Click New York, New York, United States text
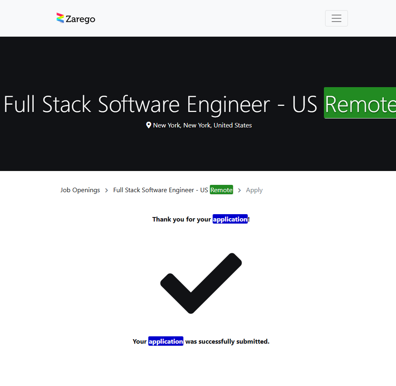396x386 pixels. pos(202,125)
